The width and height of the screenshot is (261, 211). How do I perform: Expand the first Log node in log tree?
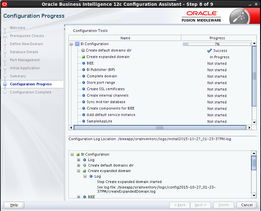[78, 160]
